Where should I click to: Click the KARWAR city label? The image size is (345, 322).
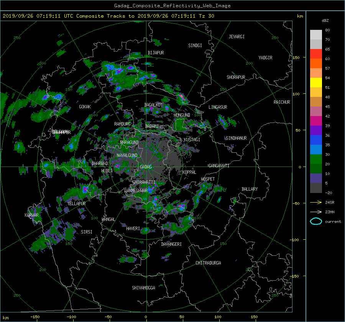coord(31,215)
